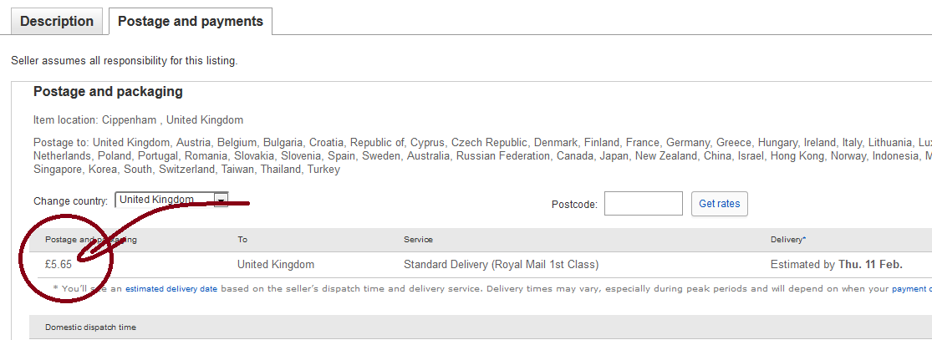Viewport: 932px width, 340px height.
Task: Click the Change country label
Action: click(x=71, y=200)
